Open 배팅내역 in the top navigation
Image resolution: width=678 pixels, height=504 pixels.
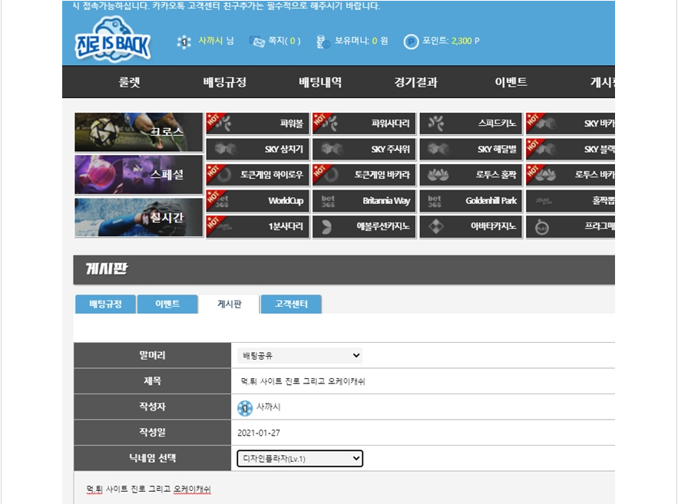coord(320,82)
